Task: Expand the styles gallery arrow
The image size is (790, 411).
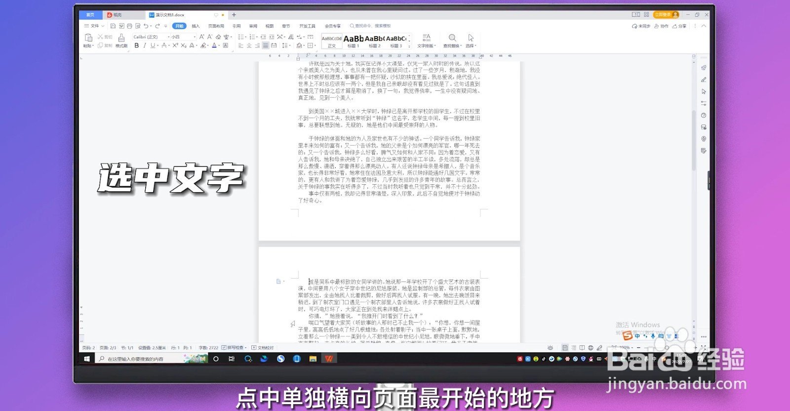Action: [x=410, y=45]
